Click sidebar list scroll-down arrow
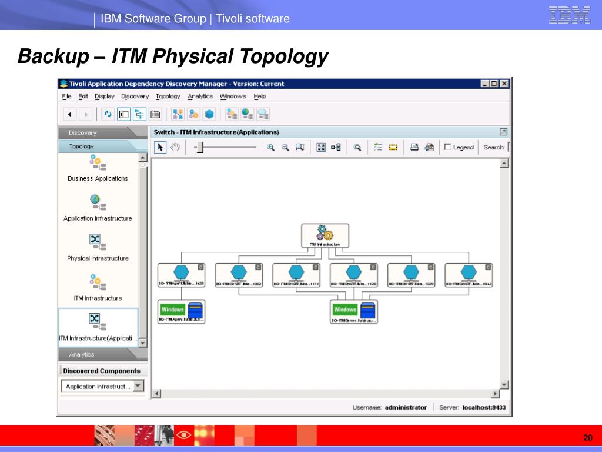Image resolution: width=602 pixels, height=452 pixels. (142, 343)
